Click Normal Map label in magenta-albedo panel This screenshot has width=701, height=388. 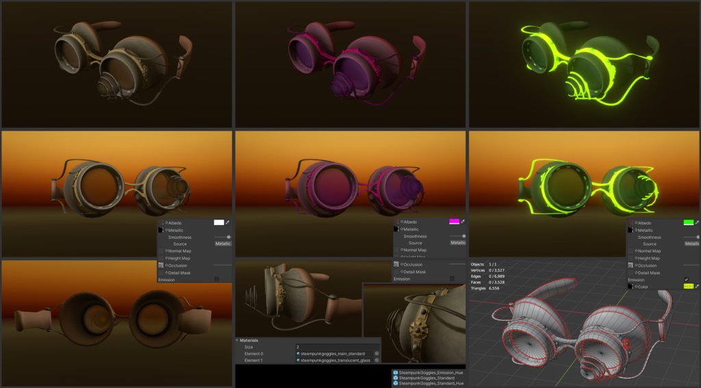(415, 250)
